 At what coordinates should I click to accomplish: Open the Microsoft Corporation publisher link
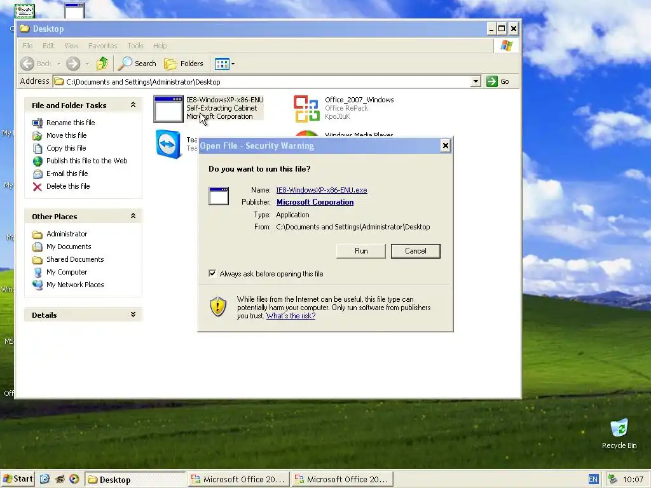tap(315, 202)
